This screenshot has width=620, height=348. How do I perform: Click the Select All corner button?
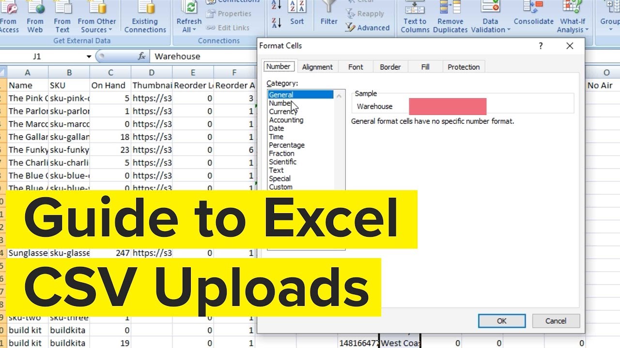[3, 72]
